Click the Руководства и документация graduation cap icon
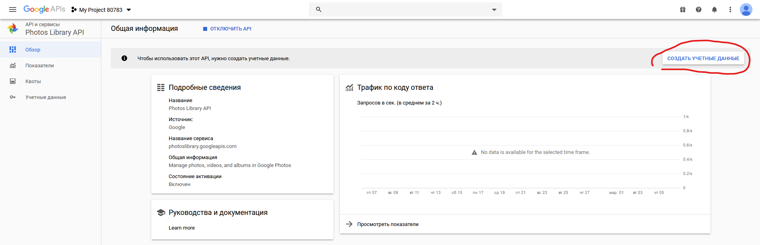This screenshot has width=760, height=245. click(x=161, y=213)
